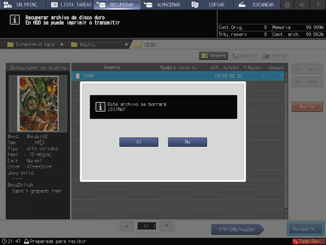Confirm deletion with the Sí button
This screenshot has height=245, width=326.
tap(139, 142)
